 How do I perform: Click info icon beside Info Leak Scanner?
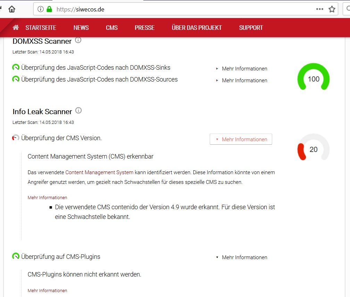(78, 111)
